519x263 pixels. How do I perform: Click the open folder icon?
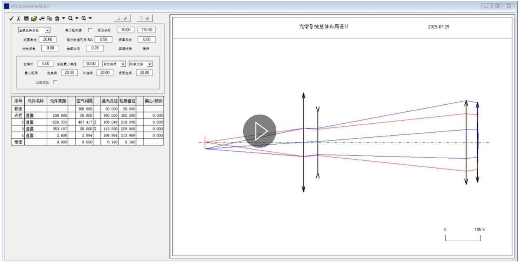click(x=34, y=18)
